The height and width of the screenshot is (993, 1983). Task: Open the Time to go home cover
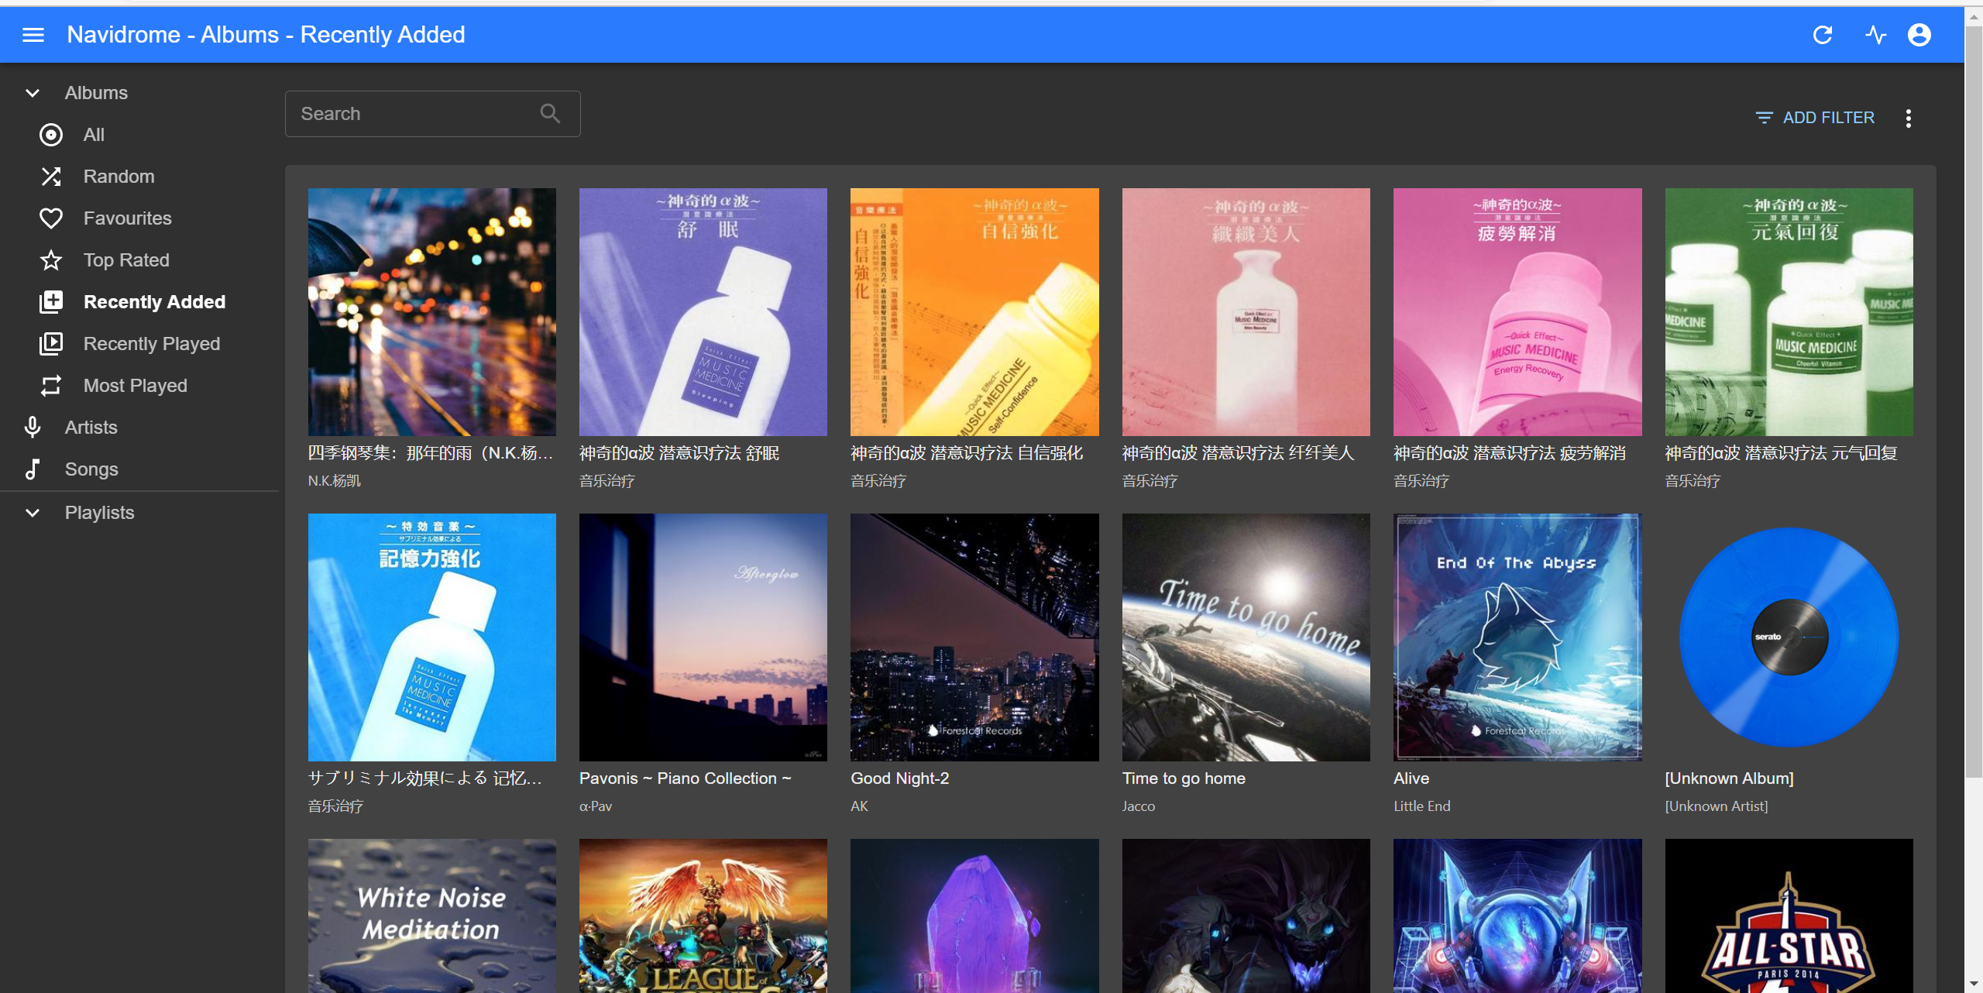[x=1246, y=637]
